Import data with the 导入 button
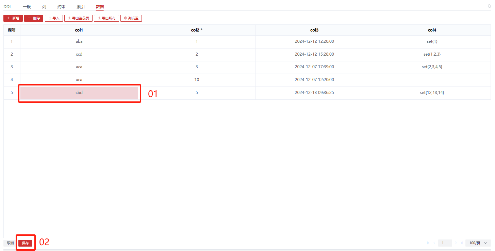This screenshot has width=495, height=251. point(54,18)
